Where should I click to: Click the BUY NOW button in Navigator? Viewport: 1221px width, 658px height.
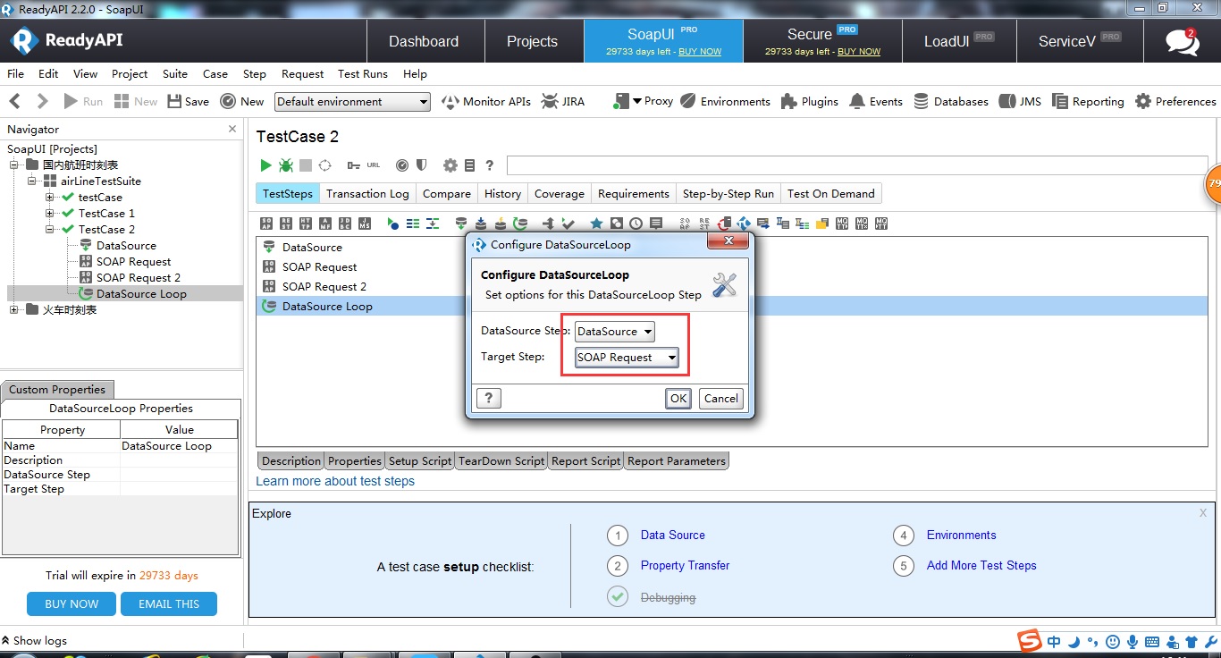coord(72,604)
